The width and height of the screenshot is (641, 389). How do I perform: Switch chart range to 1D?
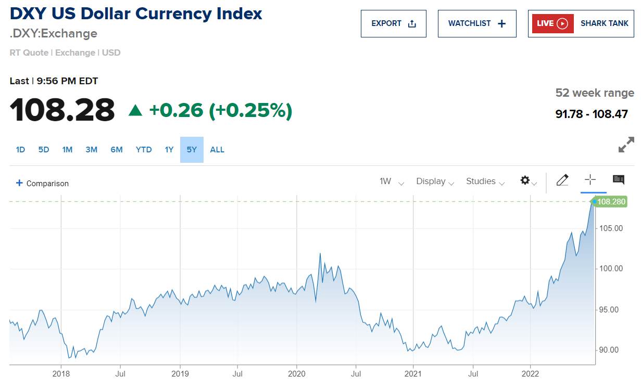[20, 150]
